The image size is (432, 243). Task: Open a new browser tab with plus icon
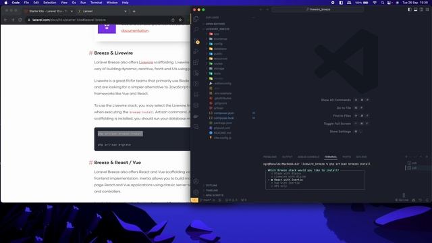134,11
